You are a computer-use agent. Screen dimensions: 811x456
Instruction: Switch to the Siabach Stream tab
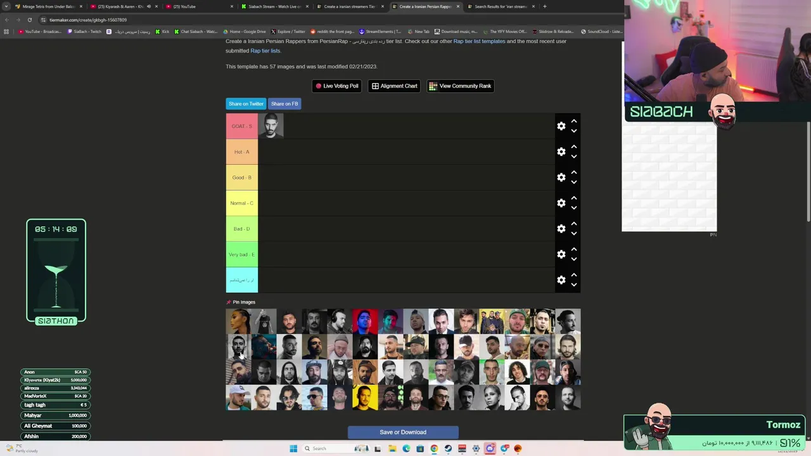pos(274,6)
